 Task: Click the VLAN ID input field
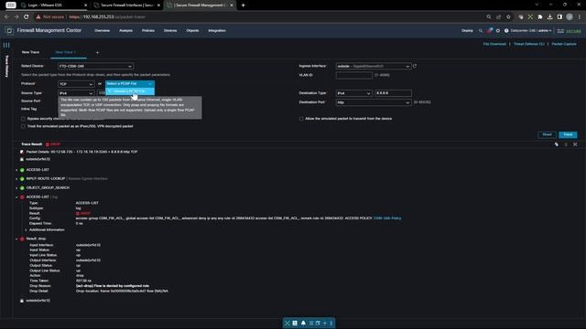pos(354,75)
